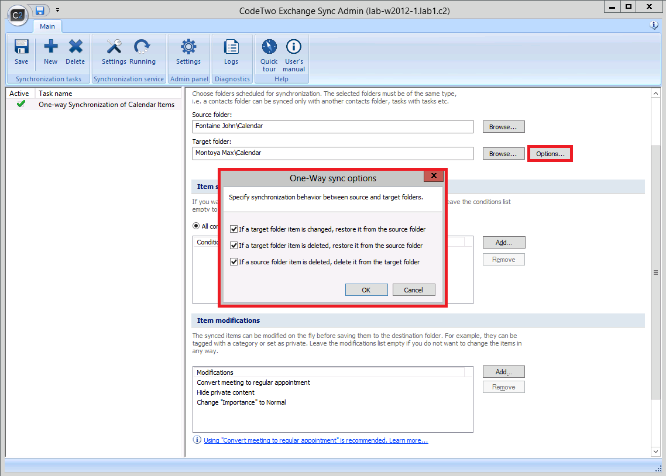666x476 pixels.
Task: Click the C2 application logo button
Action: [x=18, y=15]
